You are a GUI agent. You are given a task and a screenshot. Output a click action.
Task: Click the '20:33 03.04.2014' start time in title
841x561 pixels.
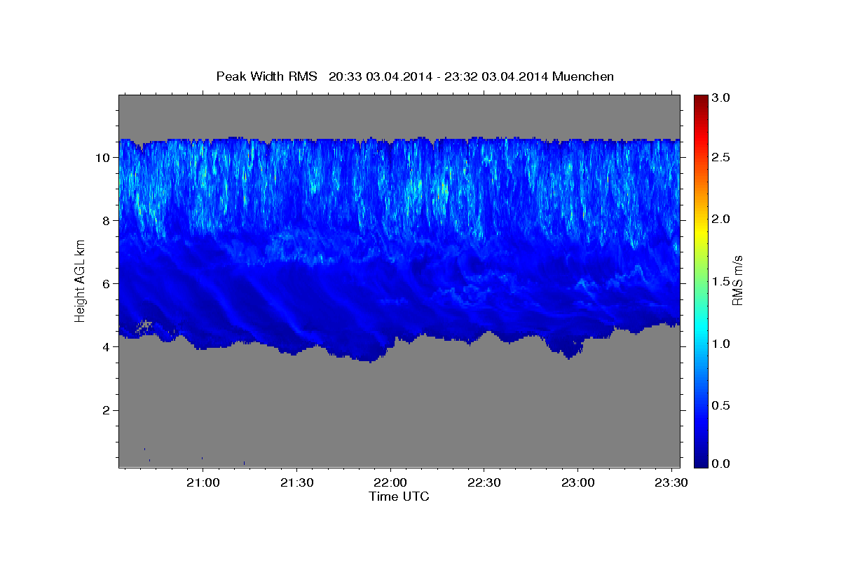pyautogui.click(x=381, y=76)
